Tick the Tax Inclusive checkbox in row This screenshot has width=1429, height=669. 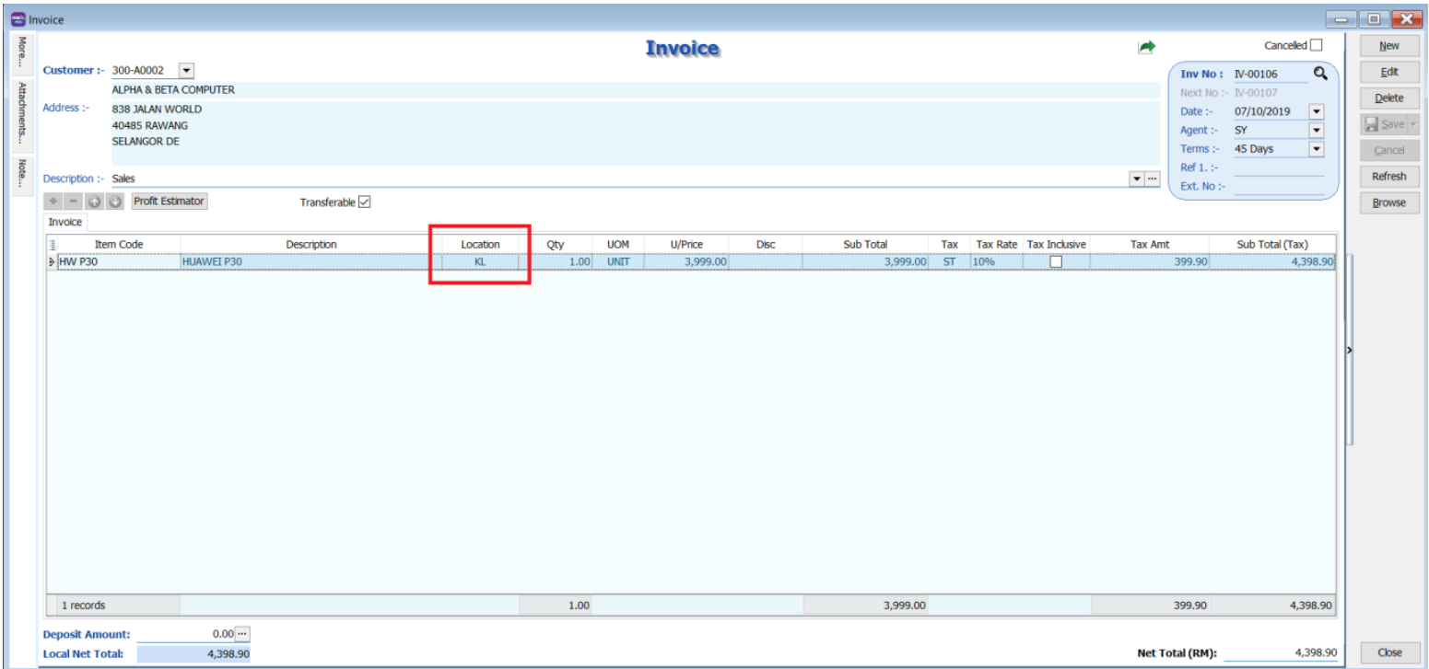click(x=1056, y=261)
